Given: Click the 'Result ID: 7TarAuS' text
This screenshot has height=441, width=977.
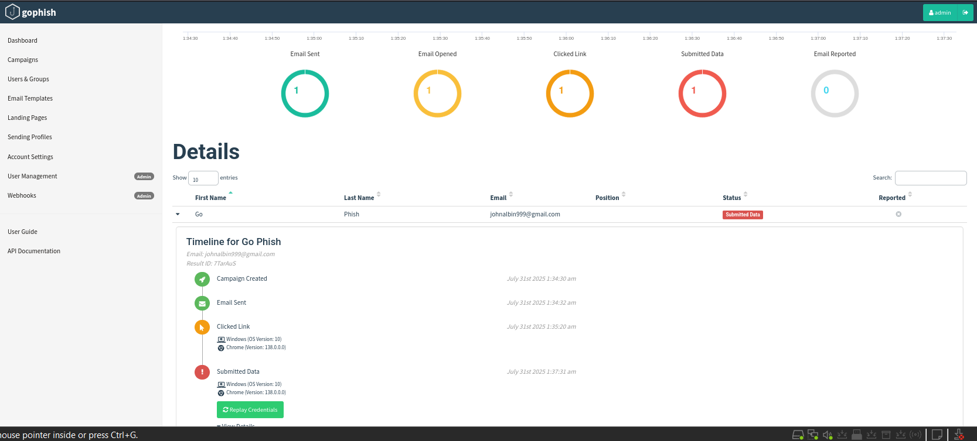Looking at the screenshot, I should click(x=211, y=263).
